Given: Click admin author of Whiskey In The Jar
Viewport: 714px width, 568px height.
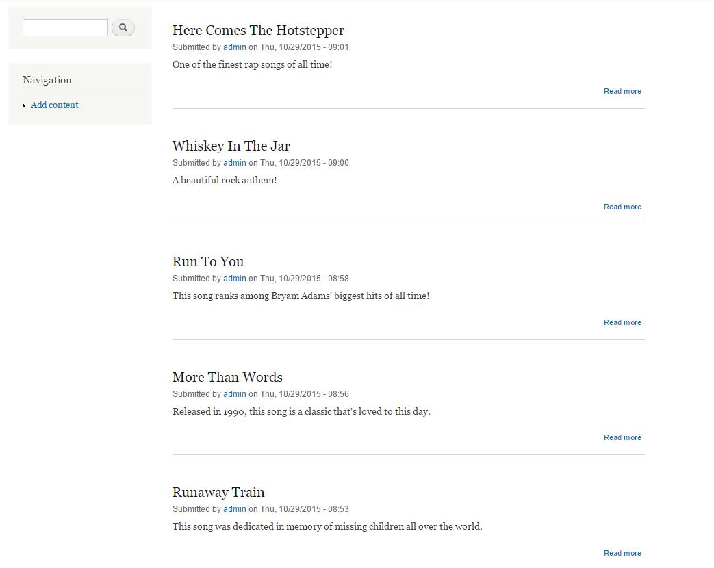Looking at the screenshot, I should pyautogui.click(x=235, y=162).
